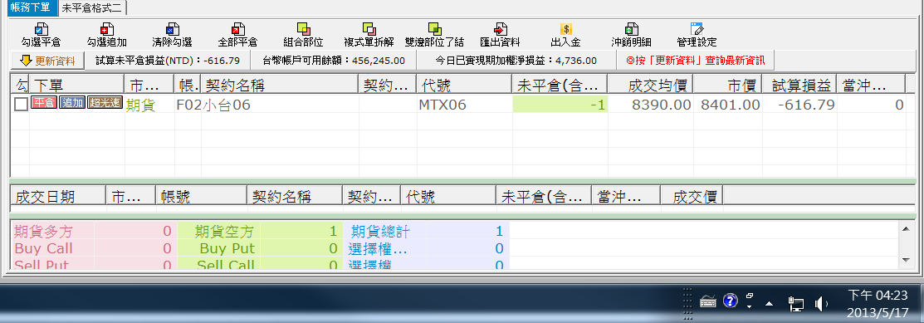Viewport: 924px width, 323px height.
Task: Select the 帳務下單 tab
Action: tap(29, 7)
